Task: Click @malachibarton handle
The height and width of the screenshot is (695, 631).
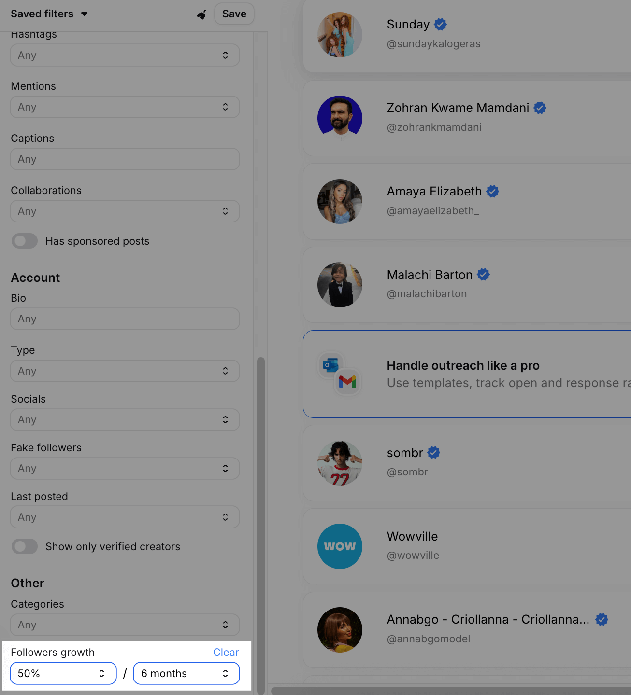Action: point(427,294)
